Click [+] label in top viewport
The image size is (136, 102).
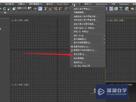(x=12, y=20)
